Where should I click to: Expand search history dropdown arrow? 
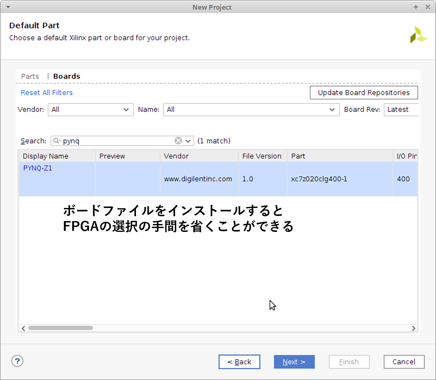(x=188, y=141)
